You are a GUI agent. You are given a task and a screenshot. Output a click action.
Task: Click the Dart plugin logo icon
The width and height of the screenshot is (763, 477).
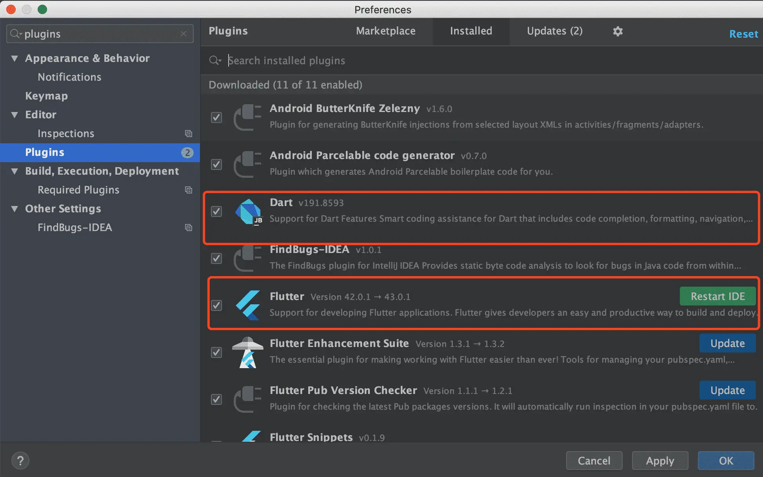pyautogui.click(x=248, y=212)
